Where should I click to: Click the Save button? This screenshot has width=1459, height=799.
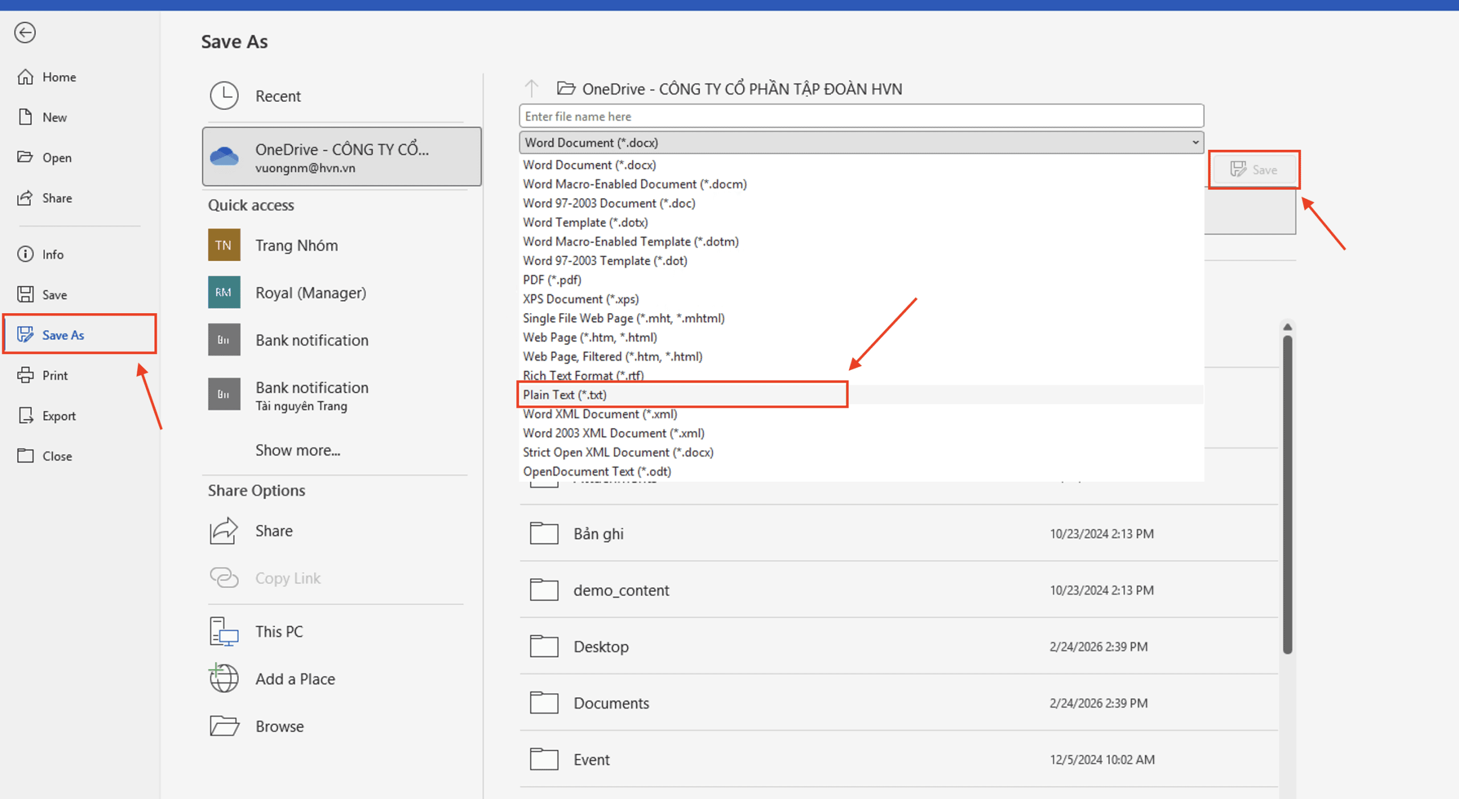(x=1254, y=169)
